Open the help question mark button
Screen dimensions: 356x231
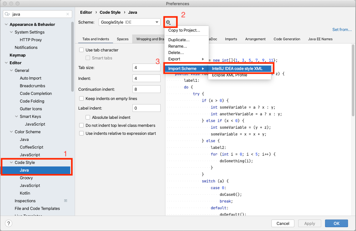(x=8, y=223)
